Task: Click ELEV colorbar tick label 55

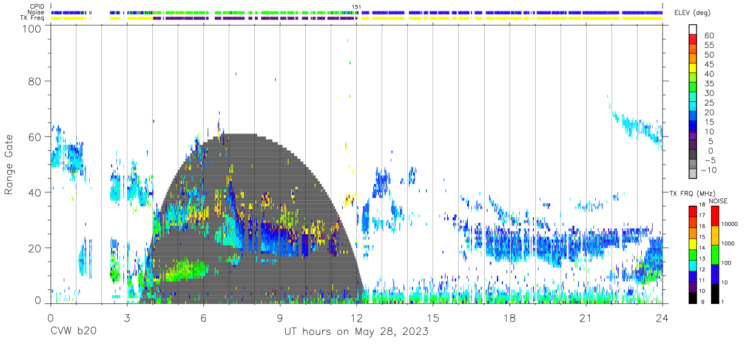Action: 709,46
